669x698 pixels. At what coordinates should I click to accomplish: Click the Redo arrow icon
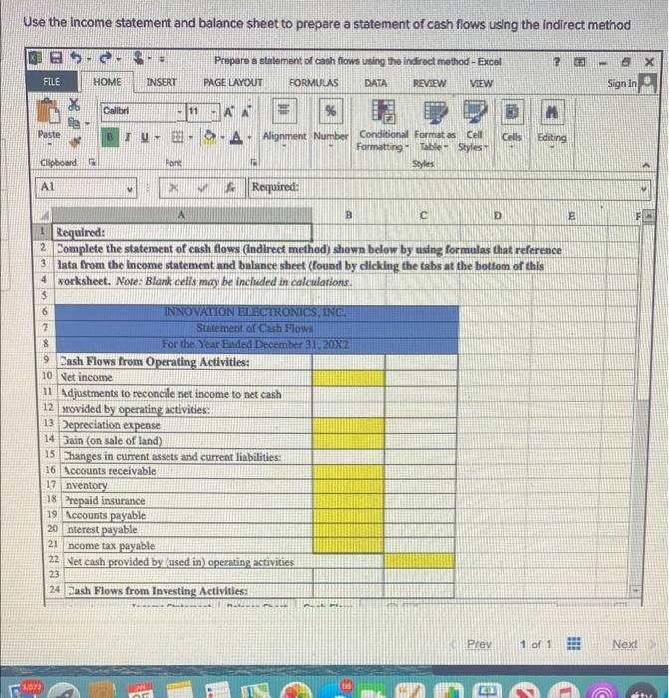click(x=105, y=58)
